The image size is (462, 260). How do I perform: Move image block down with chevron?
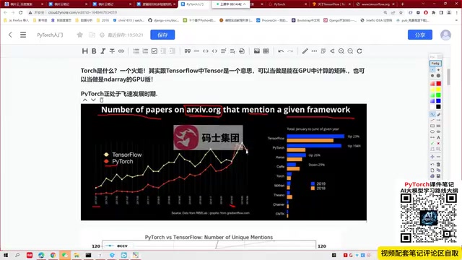pyautogui.click(x=93, y=100)
